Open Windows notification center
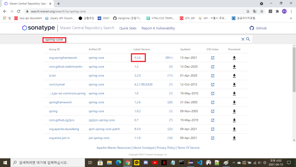The image size is (296, 167). tap(289, 163)
